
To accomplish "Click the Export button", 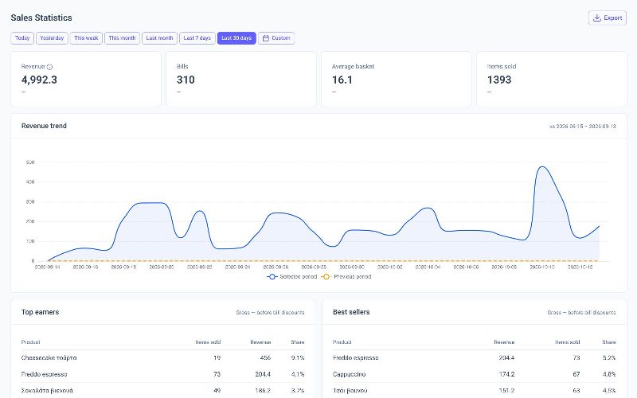I will (x=608, y=18).
